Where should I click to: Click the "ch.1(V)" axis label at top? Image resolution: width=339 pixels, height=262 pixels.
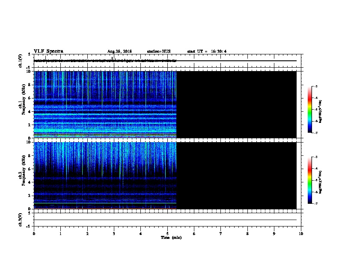pos(20,61)
